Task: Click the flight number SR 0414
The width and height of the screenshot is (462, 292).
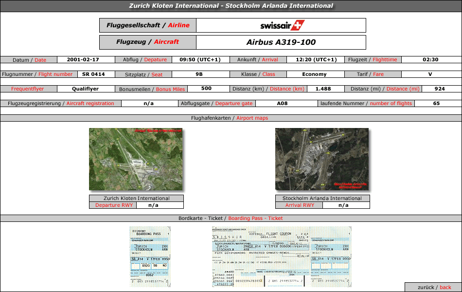Action: pyautogui.click(x=93, y=74)
